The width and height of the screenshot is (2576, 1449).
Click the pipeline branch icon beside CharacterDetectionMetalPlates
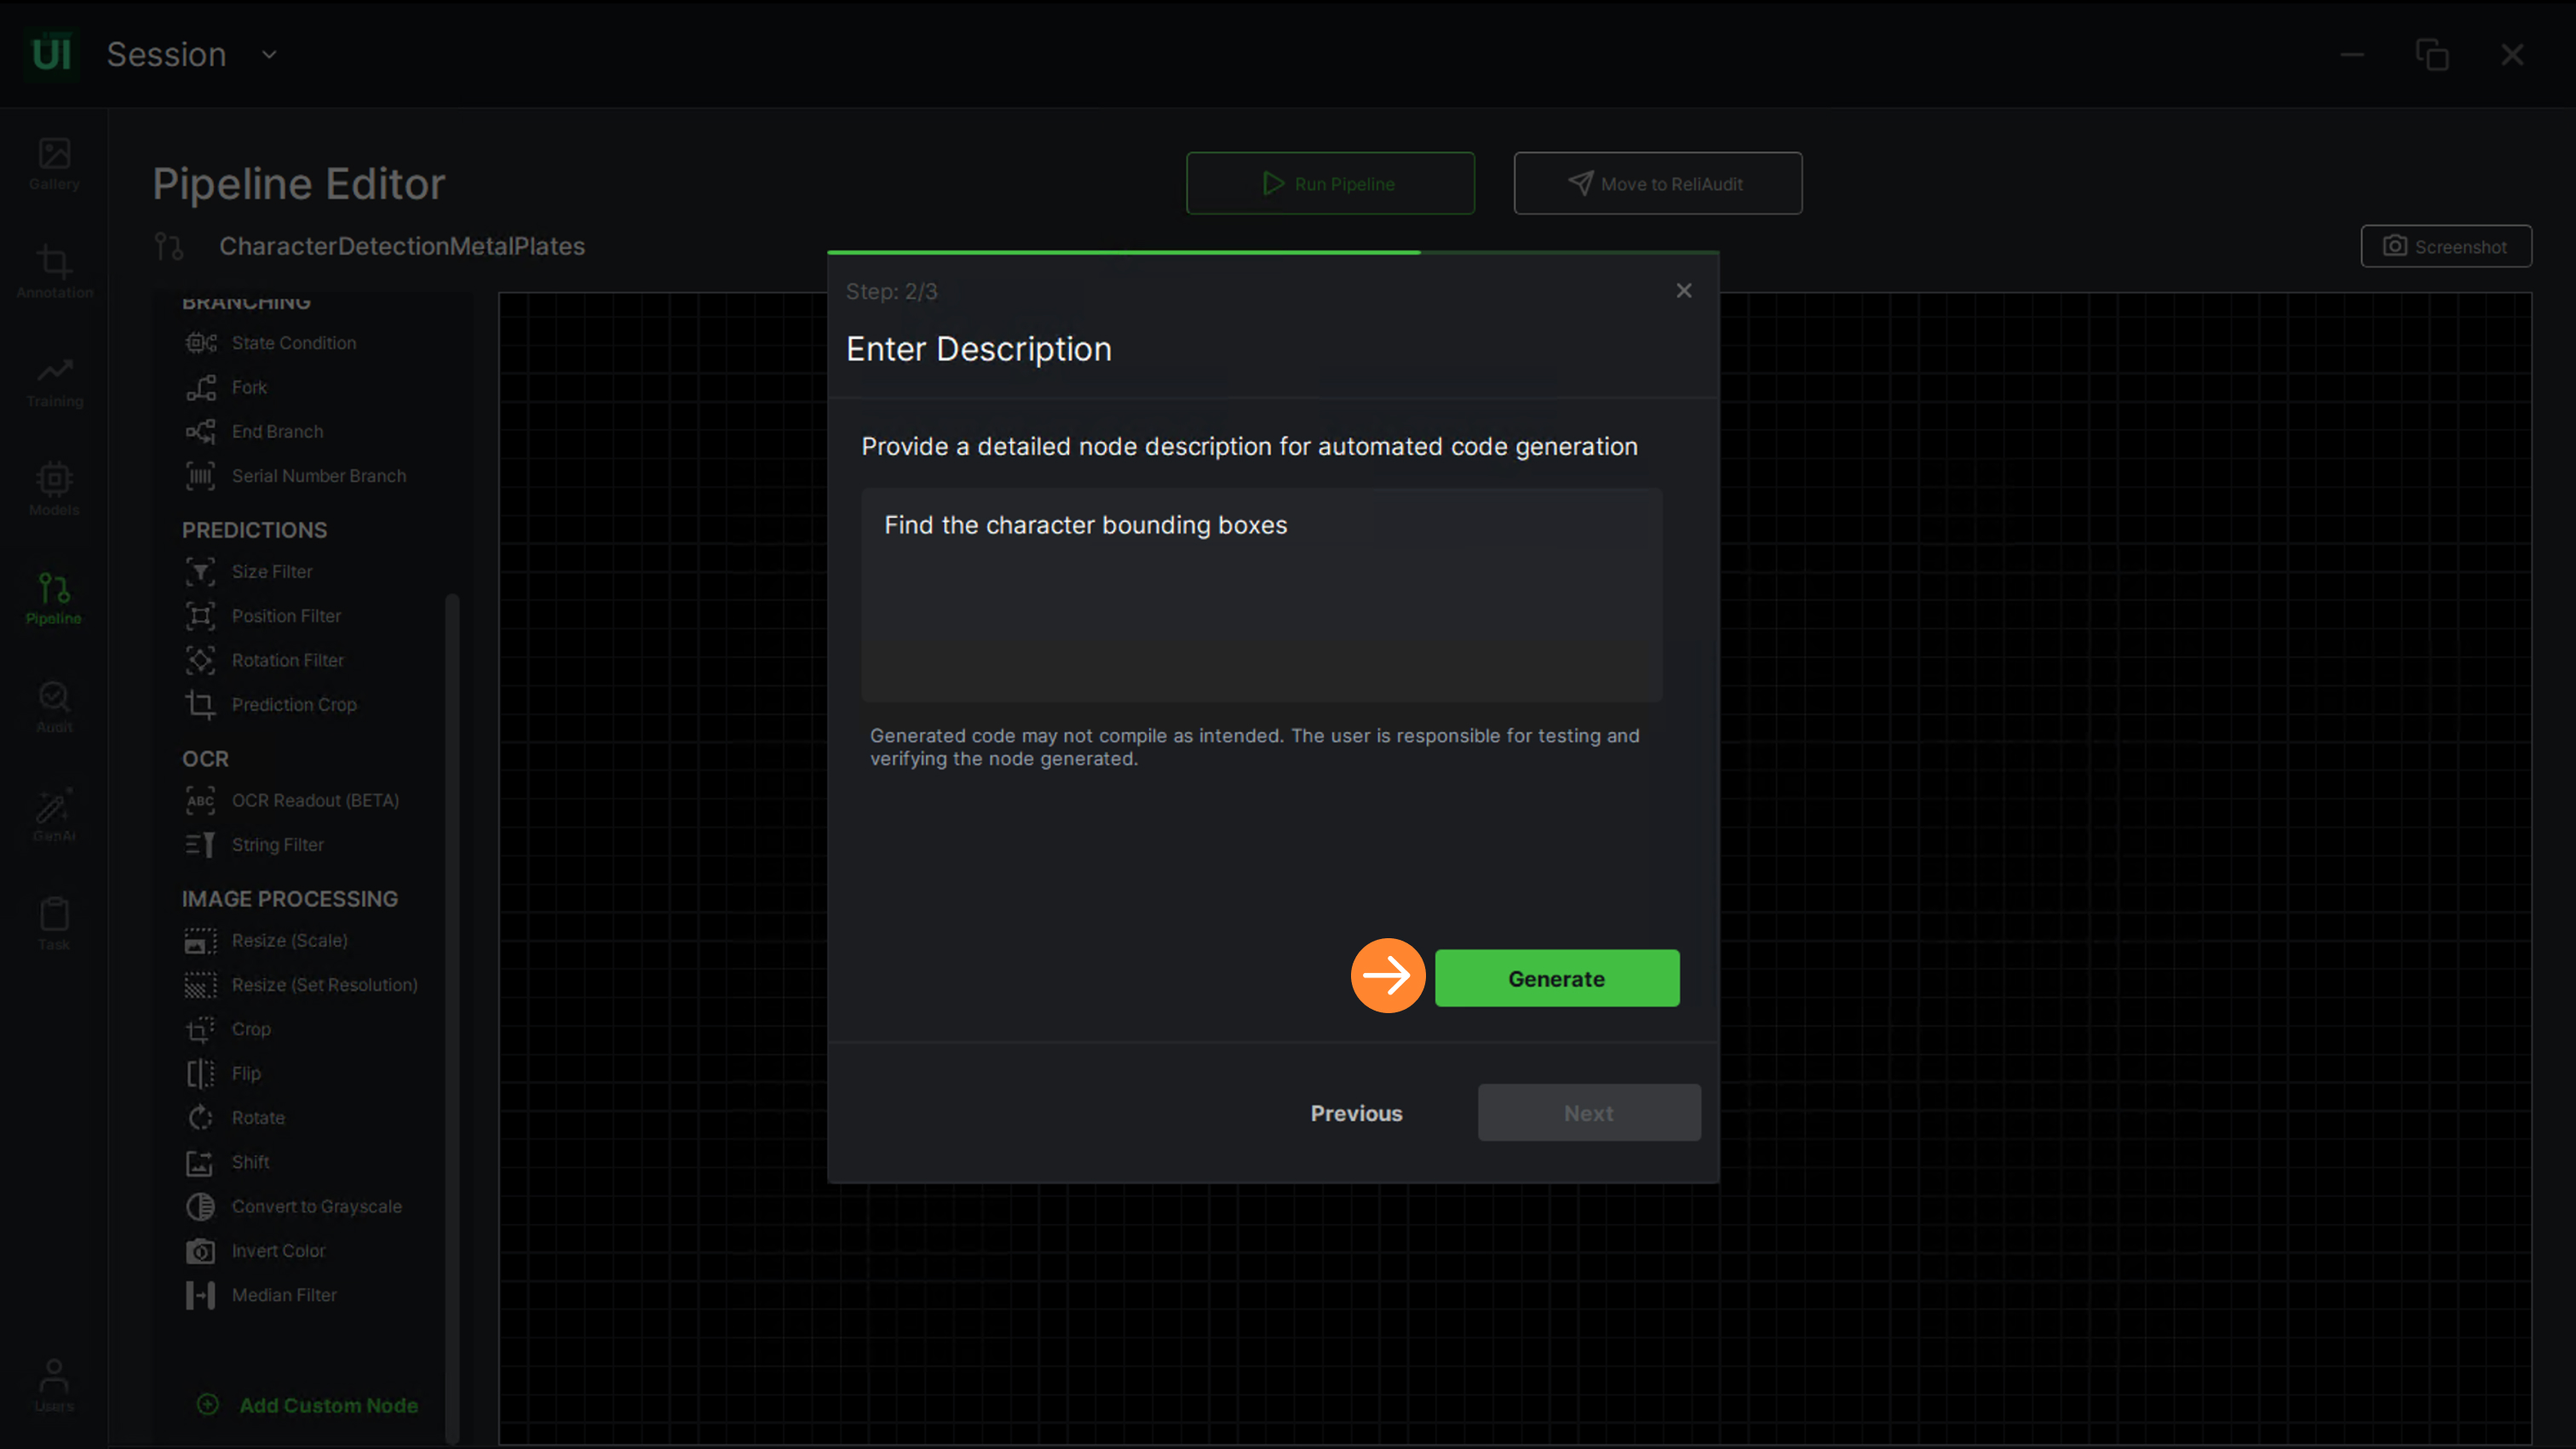(170, 246)
